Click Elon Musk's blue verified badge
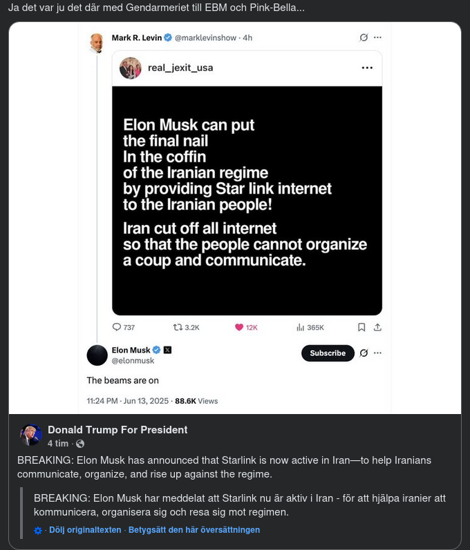The width and height of the screenshot is (470, 550). (156, 350)
